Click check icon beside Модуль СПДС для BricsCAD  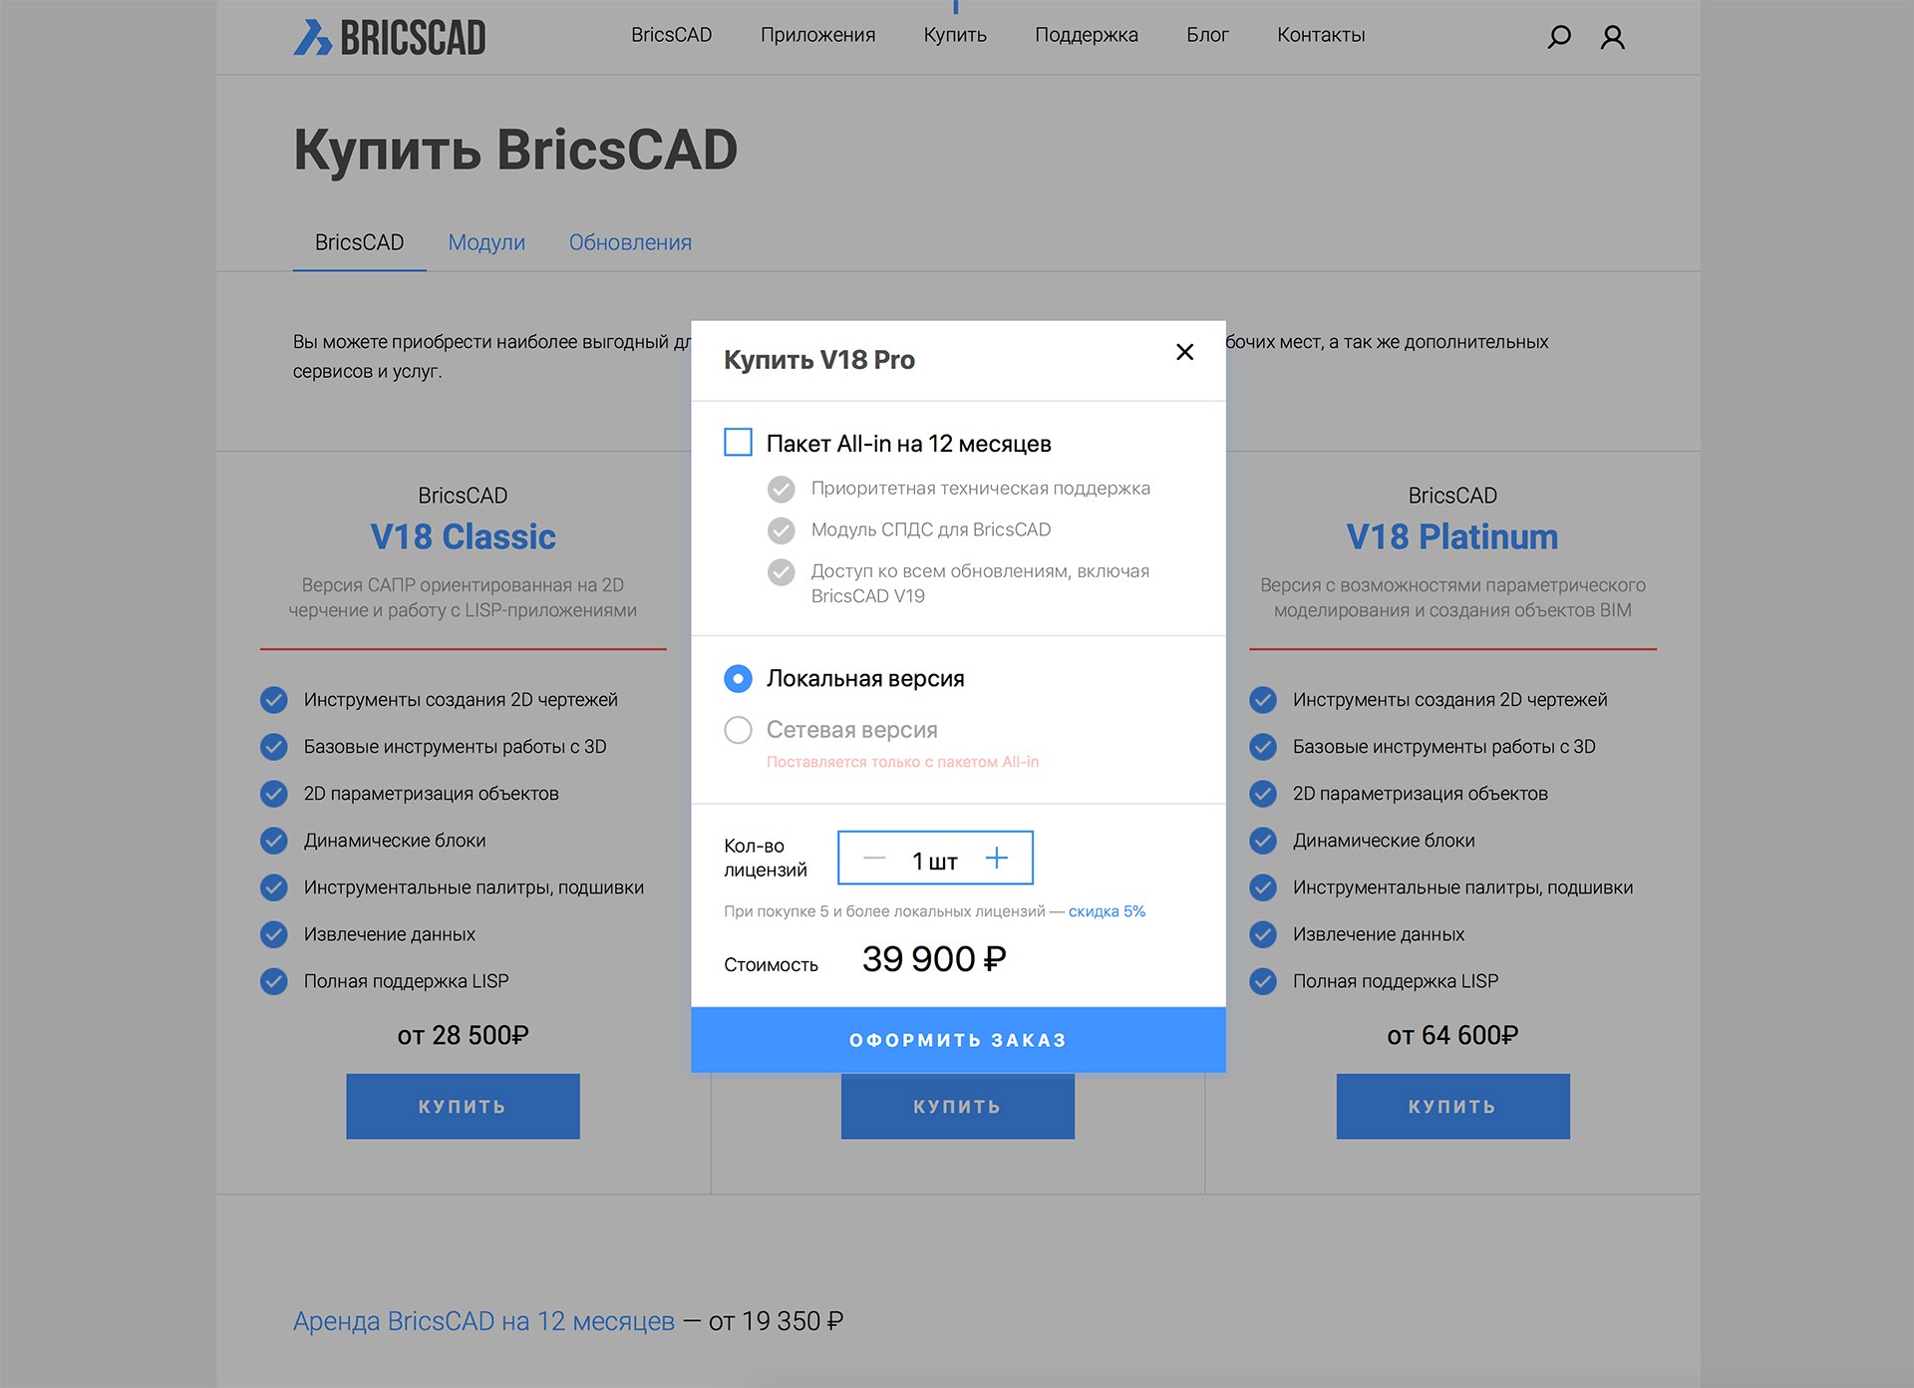click(782, 530)
